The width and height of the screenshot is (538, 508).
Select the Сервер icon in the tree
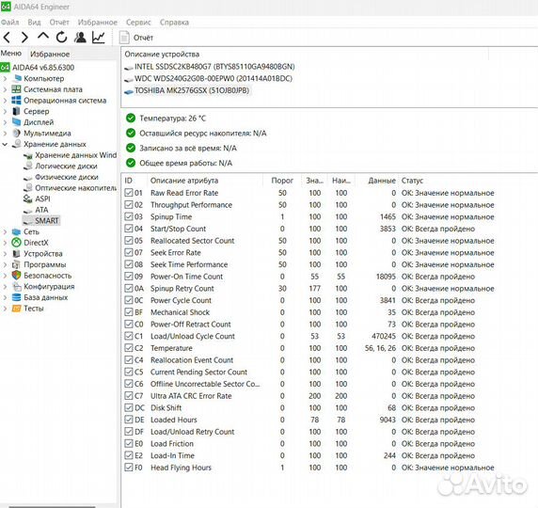coord(16,111)
